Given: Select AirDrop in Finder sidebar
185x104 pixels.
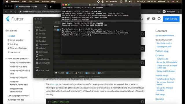Looking at the screenshot, I should (40, 48).
